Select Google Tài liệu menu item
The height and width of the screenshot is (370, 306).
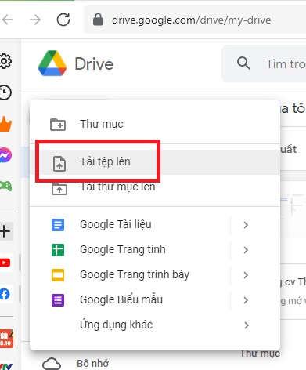tap(155, 225)
